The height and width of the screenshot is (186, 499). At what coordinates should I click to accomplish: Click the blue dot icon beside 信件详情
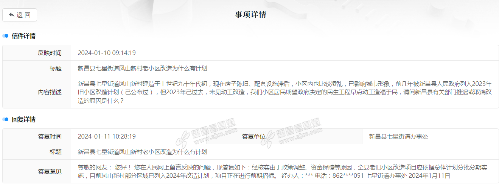pos(6,36)
